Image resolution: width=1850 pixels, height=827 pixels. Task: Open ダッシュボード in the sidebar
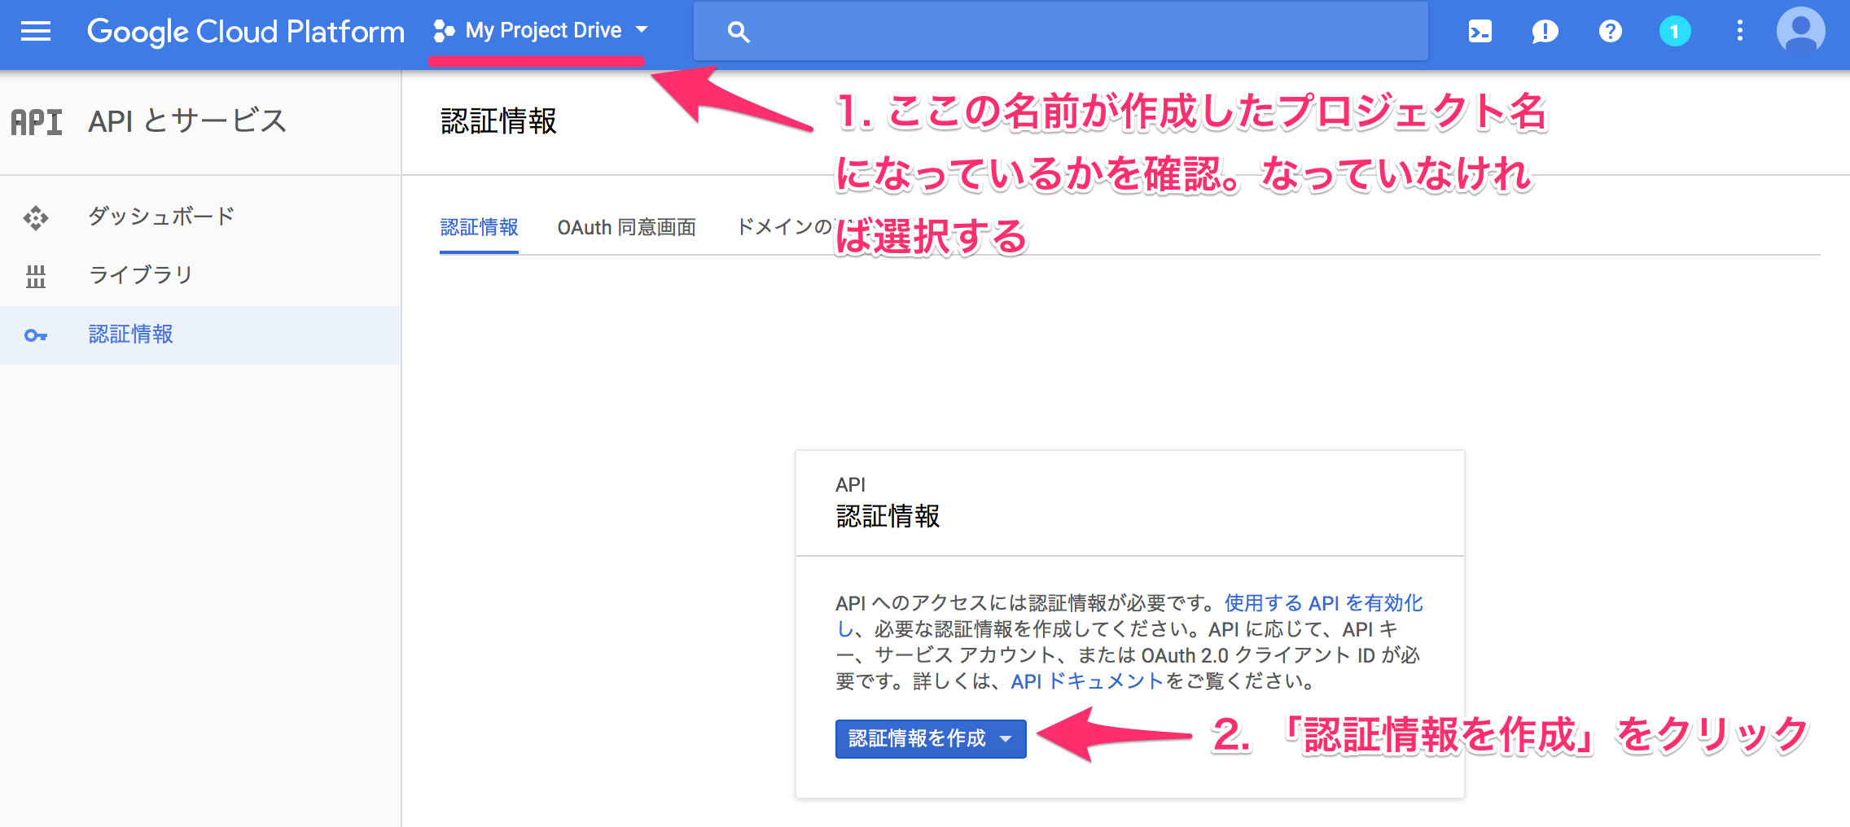tap(161, 217)
